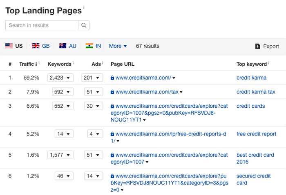
Task: Select the India flag icon
Action: pyautogui.click(x=89, y=46)
